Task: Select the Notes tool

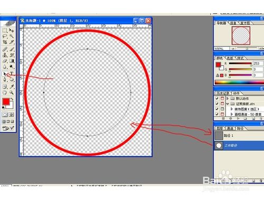Action: (5, 87)
